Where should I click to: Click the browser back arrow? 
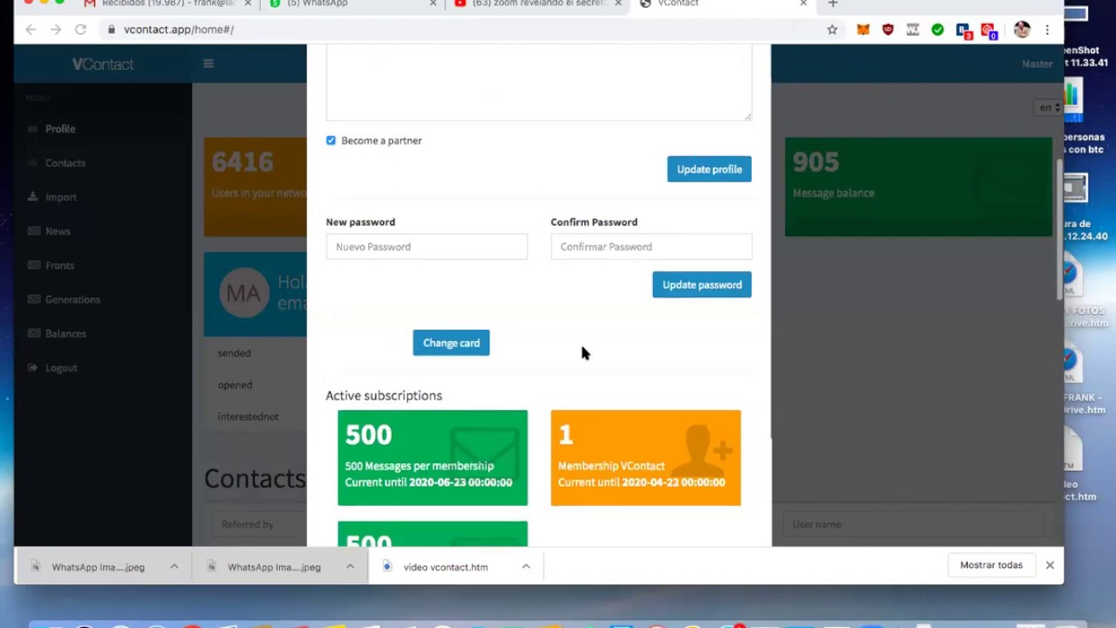tap(31, 30)
